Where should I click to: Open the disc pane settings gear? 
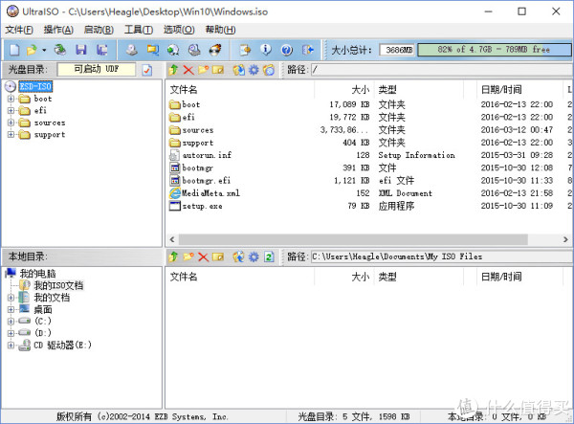(254, 70)
